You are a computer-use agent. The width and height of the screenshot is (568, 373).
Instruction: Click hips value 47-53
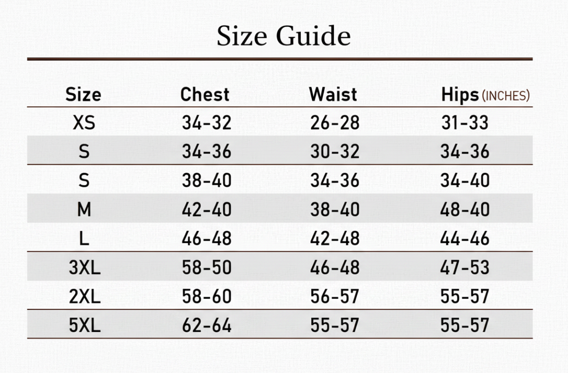pyautogui.click(x=465, y=268)
